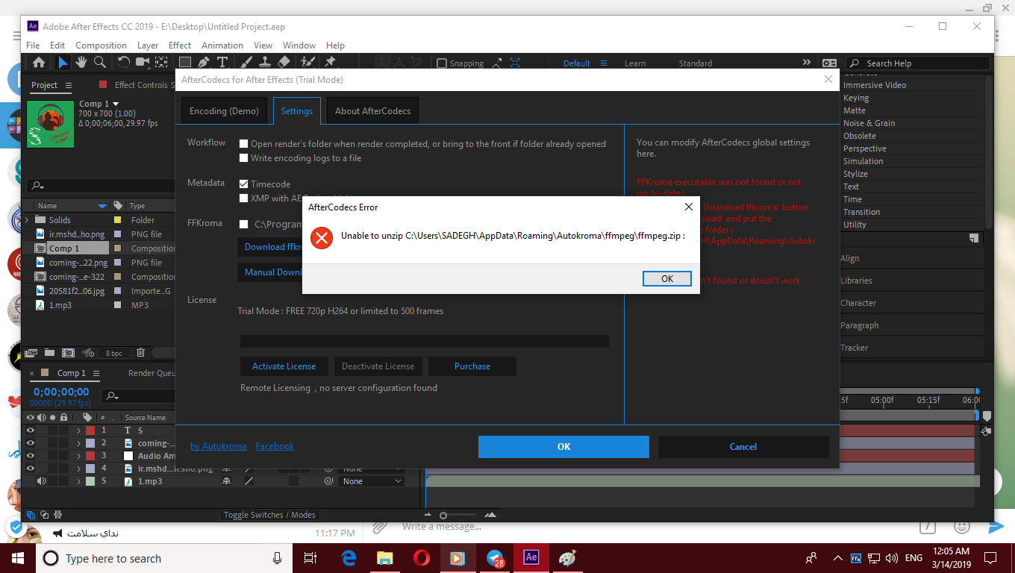
Task: Click yellow label swatch of Solids folder
Action: tap(117, 220)
